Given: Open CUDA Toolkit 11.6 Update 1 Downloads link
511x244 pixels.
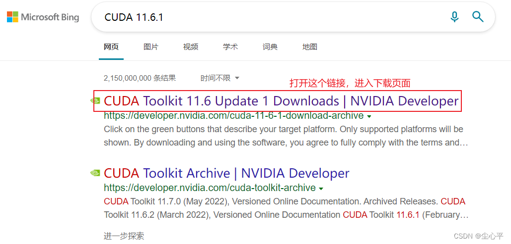Looking at the screenshot, I should tap(281, 101).
